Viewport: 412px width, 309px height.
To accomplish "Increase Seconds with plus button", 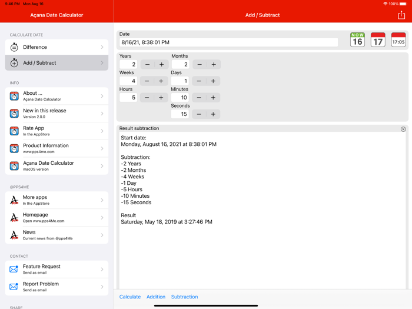I will point(213,114).
